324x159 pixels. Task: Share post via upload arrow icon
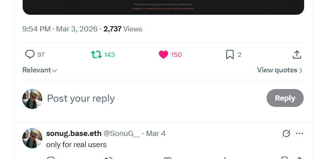pyautogui.click(x=297, y=54)
